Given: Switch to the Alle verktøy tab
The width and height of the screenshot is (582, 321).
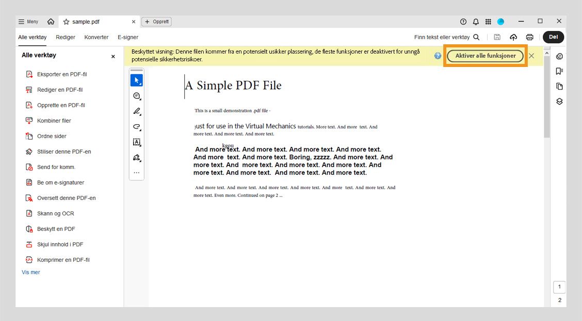Looking at the screenshot, I should [33, 37].
